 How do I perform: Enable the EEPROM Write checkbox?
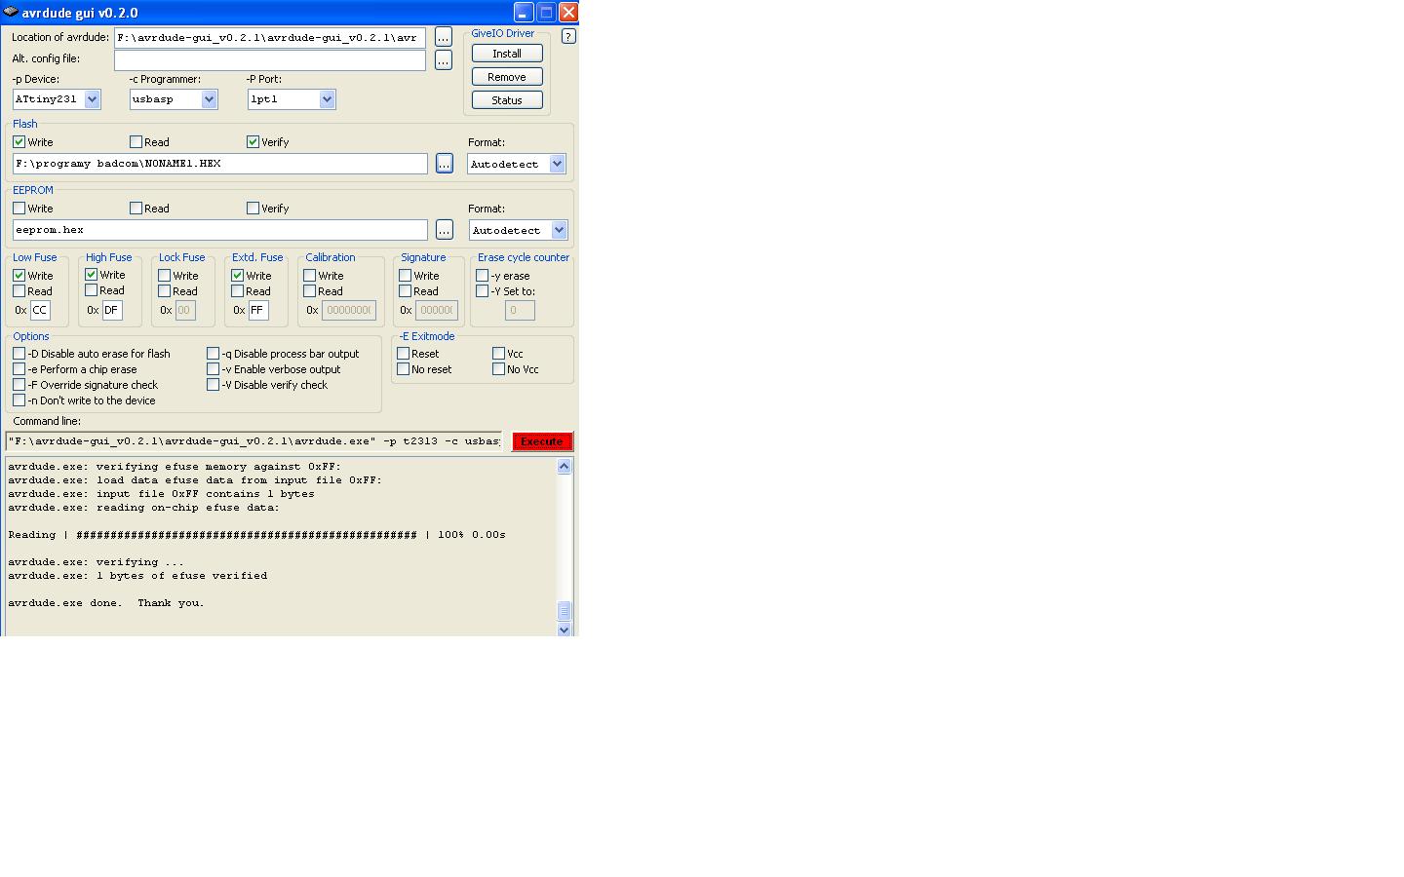[x=19, y=209]
